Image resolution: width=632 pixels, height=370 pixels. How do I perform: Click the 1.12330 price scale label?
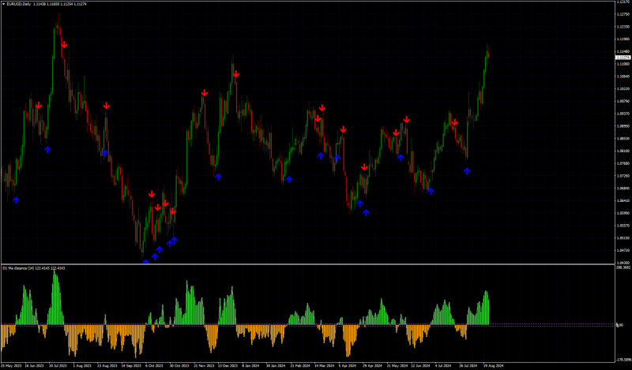623,27
